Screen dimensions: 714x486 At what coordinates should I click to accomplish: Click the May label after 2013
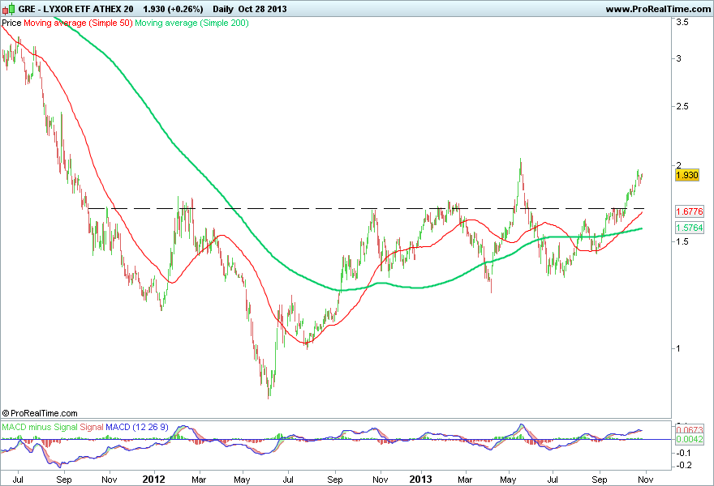point(508,480)
